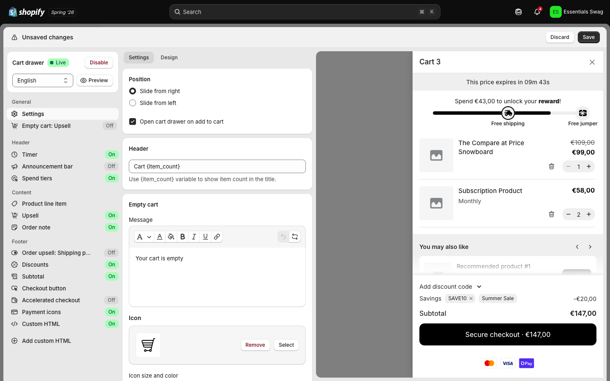Delete The Compare at Price Snowboard item
Viewport: 610px width, 381px height.
(552, 166)
